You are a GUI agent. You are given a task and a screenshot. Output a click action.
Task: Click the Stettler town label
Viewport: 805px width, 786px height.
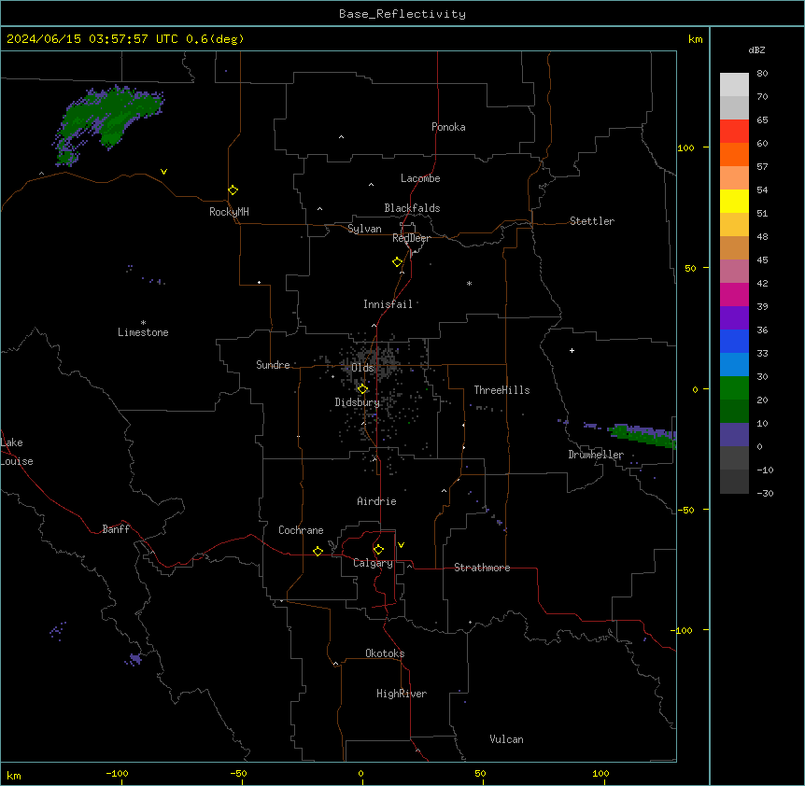591,221
